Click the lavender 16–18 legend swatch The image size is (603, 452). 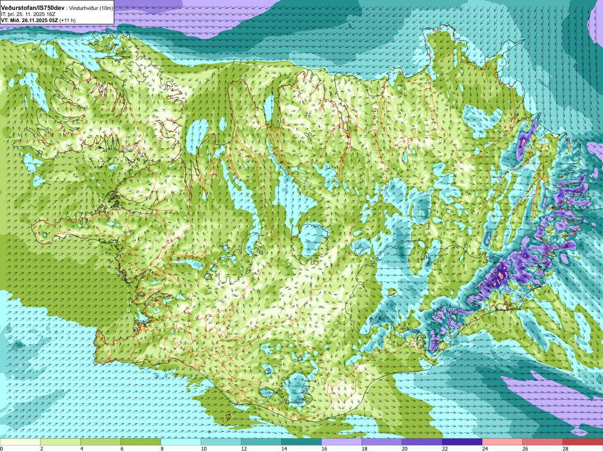coord(342,442)
